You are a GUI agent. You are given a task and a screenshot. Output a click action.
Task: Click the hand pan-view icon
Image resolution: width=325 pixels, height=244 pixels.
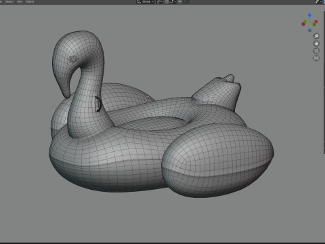coord(316,43)
